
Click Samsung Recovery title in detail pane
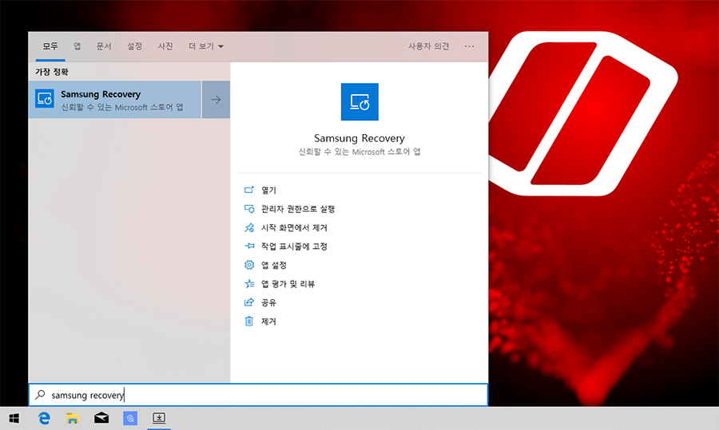point(359,138)
